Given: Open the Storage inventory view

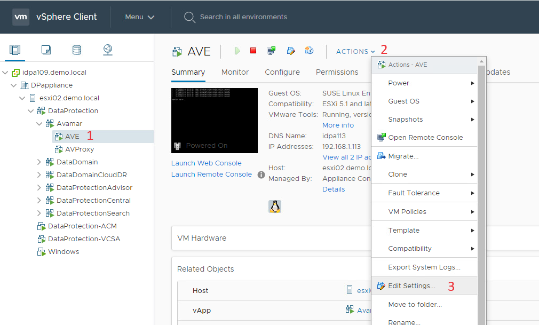Looking at the screenshot, I should pyautogui.click(x=77, y=49).
